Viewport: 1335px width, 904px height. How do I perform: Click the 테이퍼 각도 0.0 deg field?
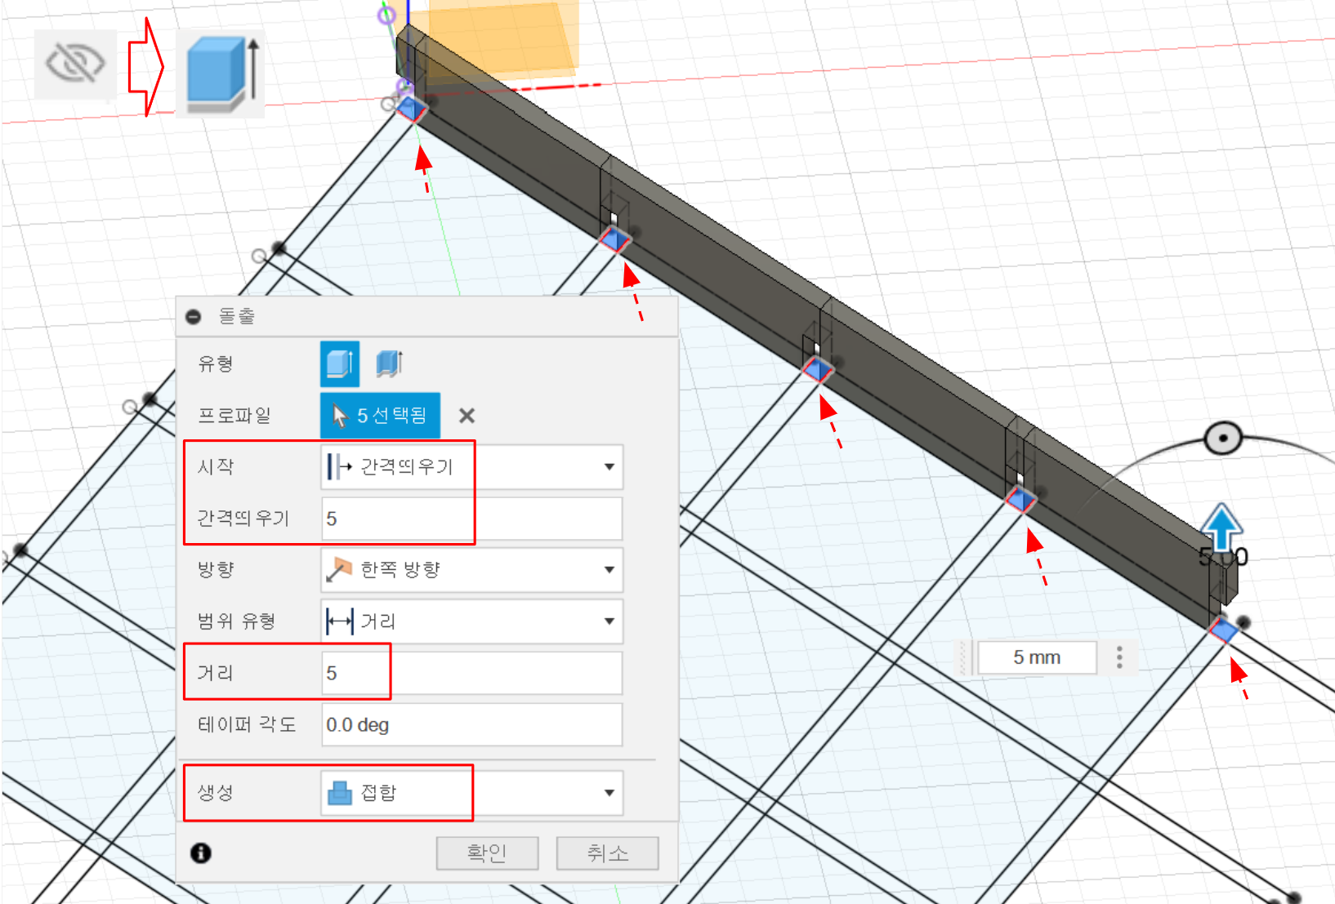pyautogui.click(x=472, y=724)
